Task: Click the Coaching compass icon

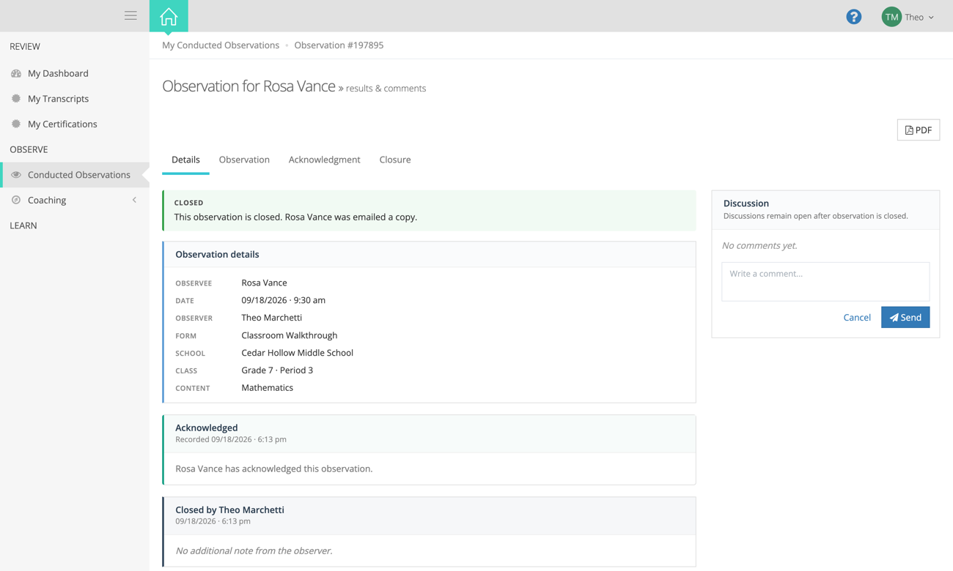Action: click(x=16, y=200)
